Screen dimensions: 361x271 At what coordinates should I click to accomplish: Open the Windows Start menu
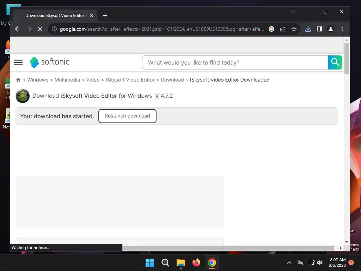point(149,263)
